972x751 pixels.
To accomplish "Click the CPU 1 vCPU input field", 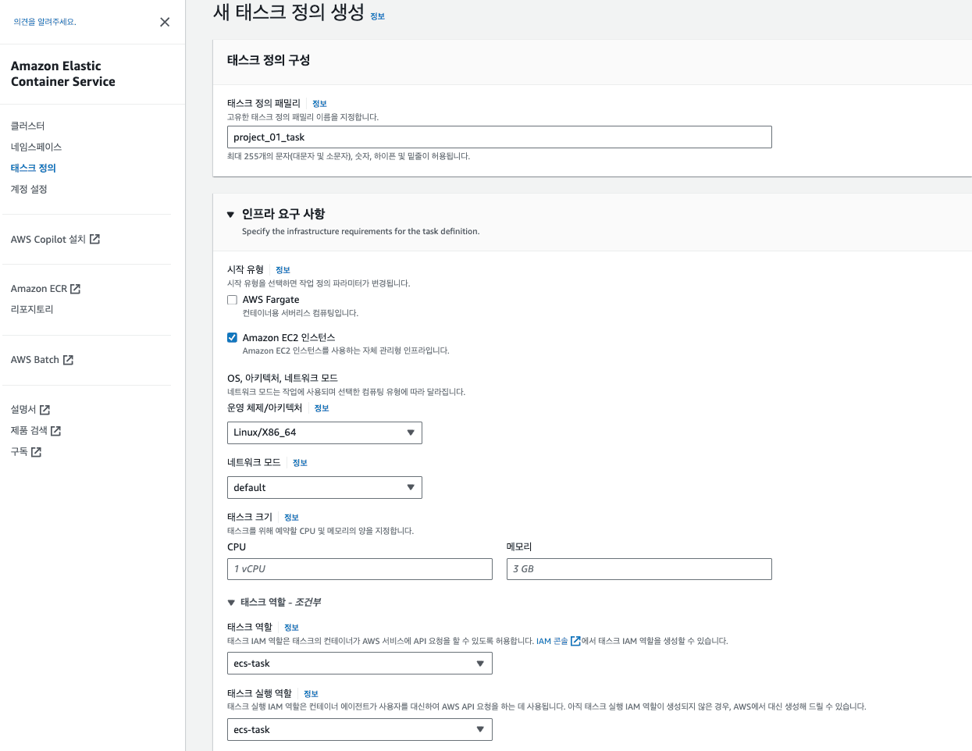I will click(360, 569).
